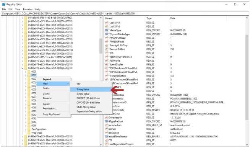
Task: Click the icon beside DriverVersion value
Action: [x=107, y=118]
